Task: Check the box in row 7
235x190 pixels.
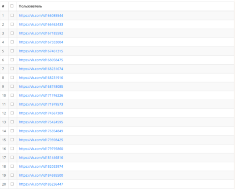Action: click(x=12, y=69)
